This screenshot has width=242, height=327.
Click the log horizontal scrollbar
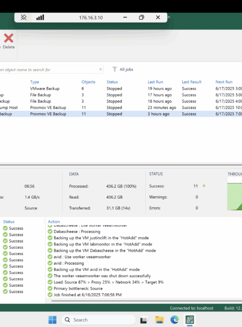click(x=147, y=301)
